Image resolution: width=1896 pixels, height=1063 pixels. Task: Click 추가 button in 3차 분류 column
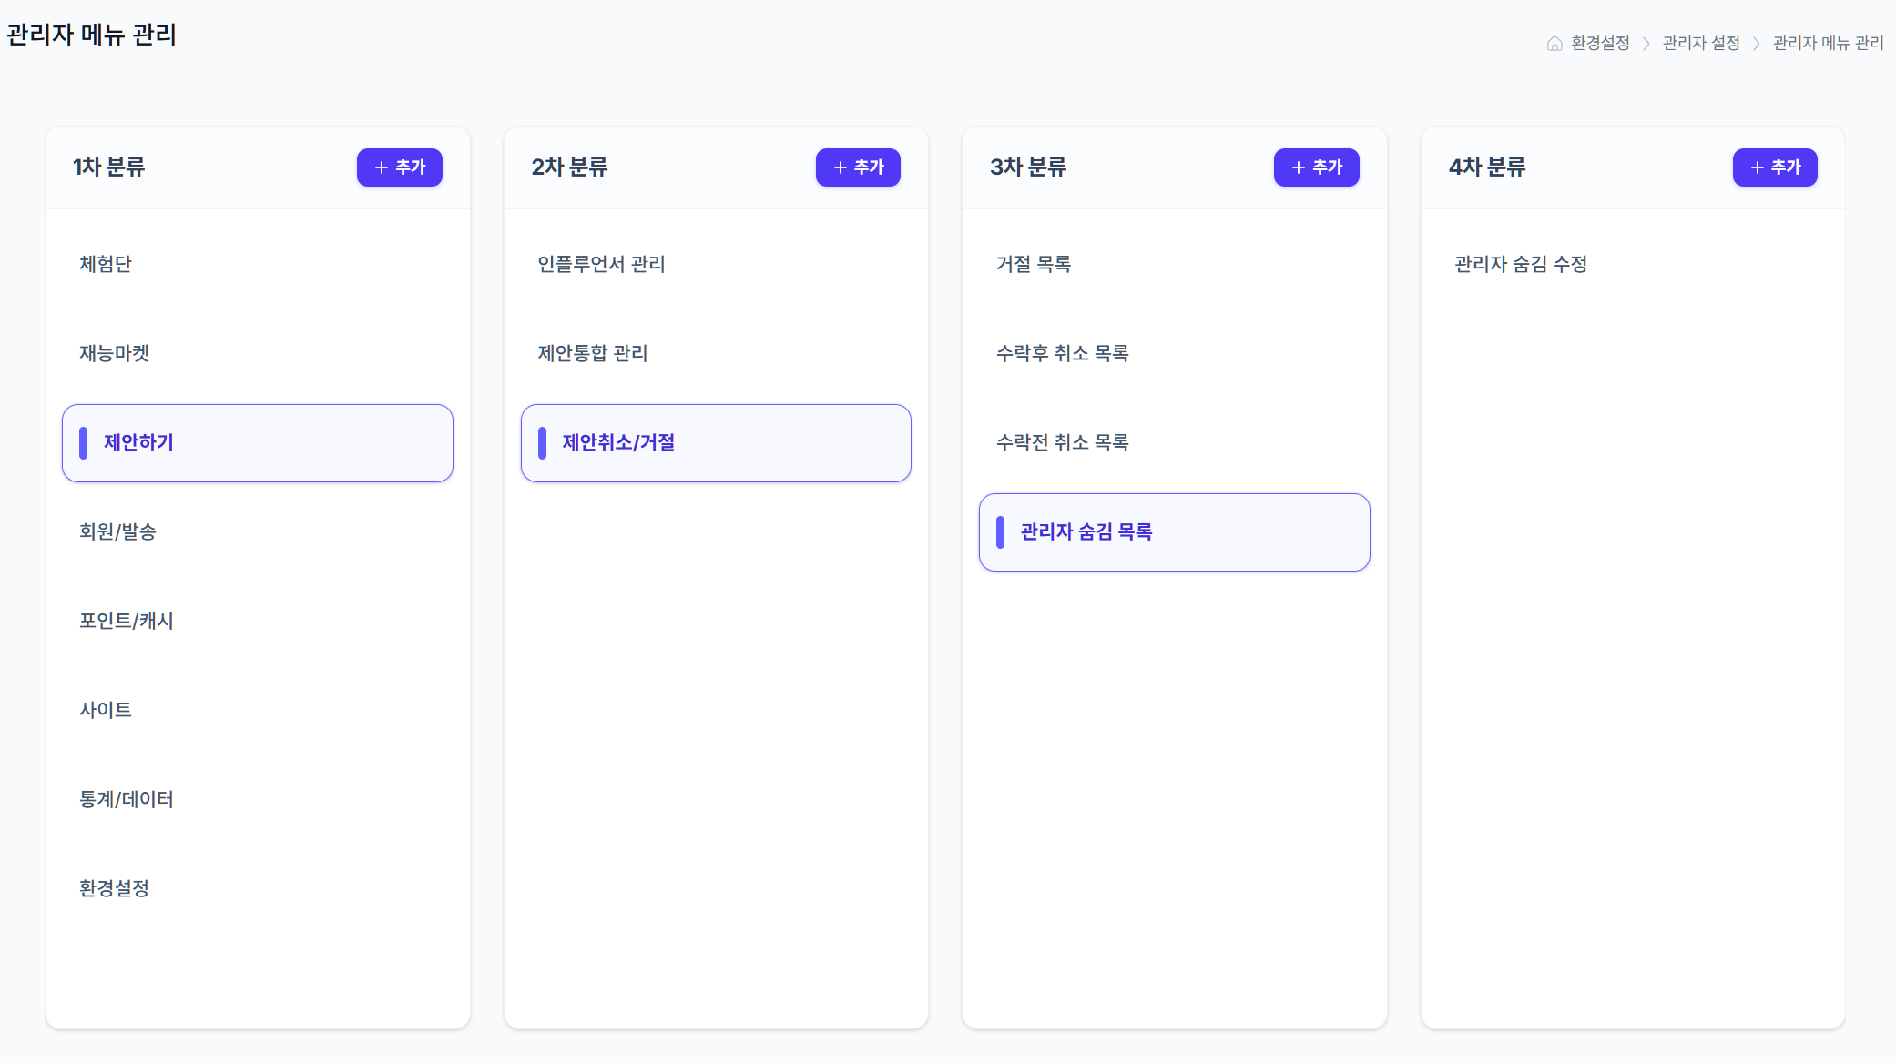[1317, 167]
